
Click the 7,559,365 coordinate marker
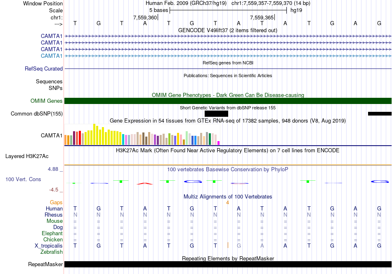pos(262,17)
